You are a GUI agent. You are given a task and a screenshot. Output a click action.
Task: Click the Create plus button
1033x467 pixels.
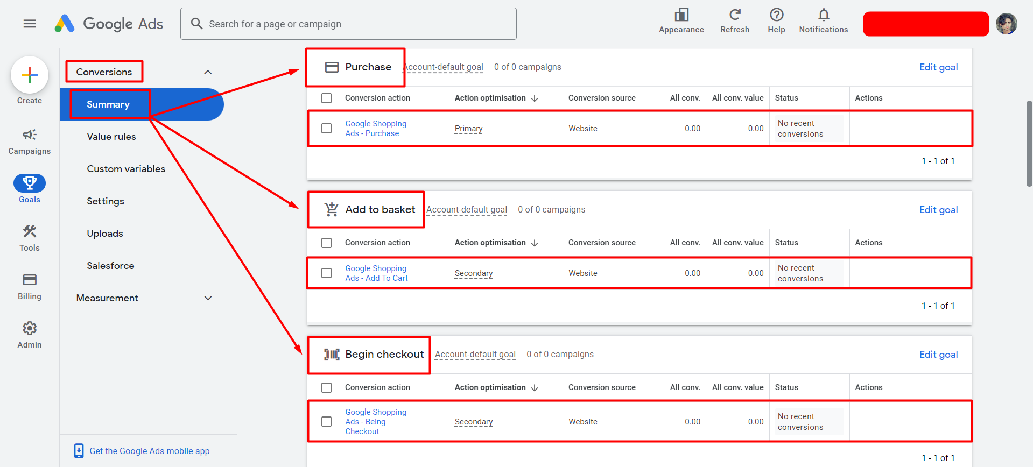click(30, 75)
